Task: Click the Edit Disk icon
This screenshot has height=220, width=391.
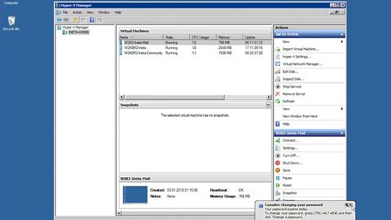Action: click(278, 71)
